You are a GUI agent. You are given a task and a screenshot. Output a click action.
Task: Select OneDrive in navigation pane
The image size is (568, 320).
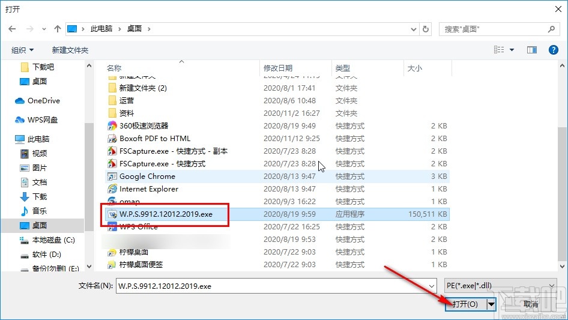37,101
